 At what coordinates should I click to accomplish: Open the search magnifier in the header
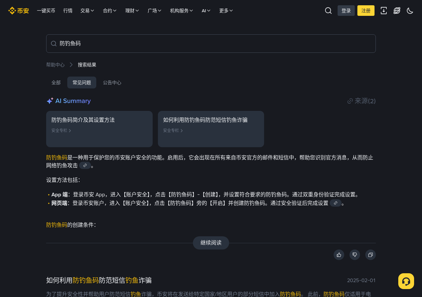click(328, 11)
